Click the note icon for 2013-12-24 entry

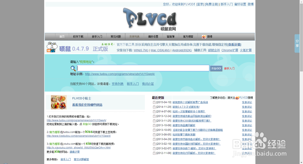[x=154, y=116]
